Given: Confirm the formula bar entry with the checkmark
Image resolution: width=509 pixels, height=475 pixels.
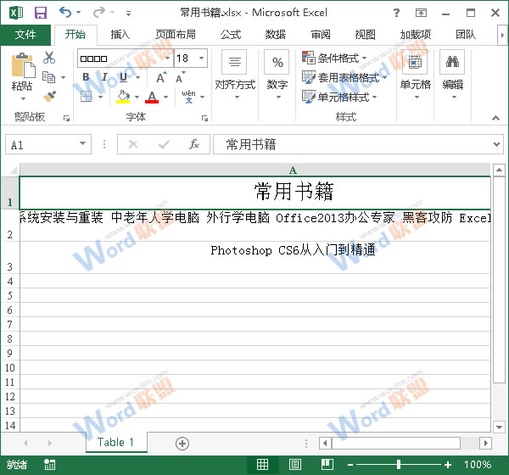Looking at the screenshot, I should point(164,144).
